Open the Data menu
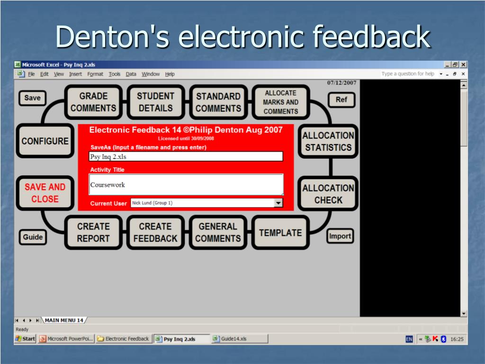 tap(131, 74)
